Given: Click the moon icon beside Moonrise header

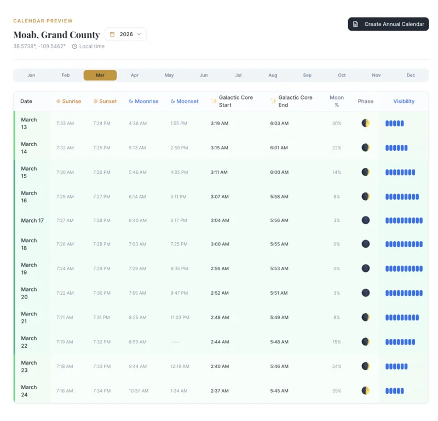Looking at the screenshot, I should point(131,101).
